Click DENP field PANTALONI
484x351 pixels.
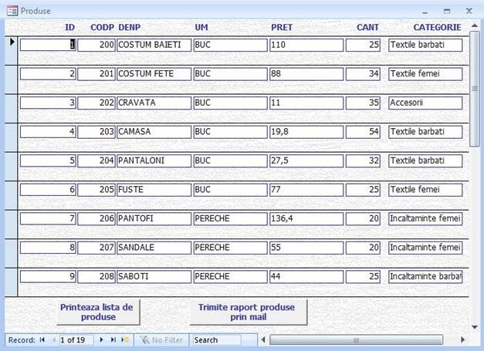(x=154, y=161)
